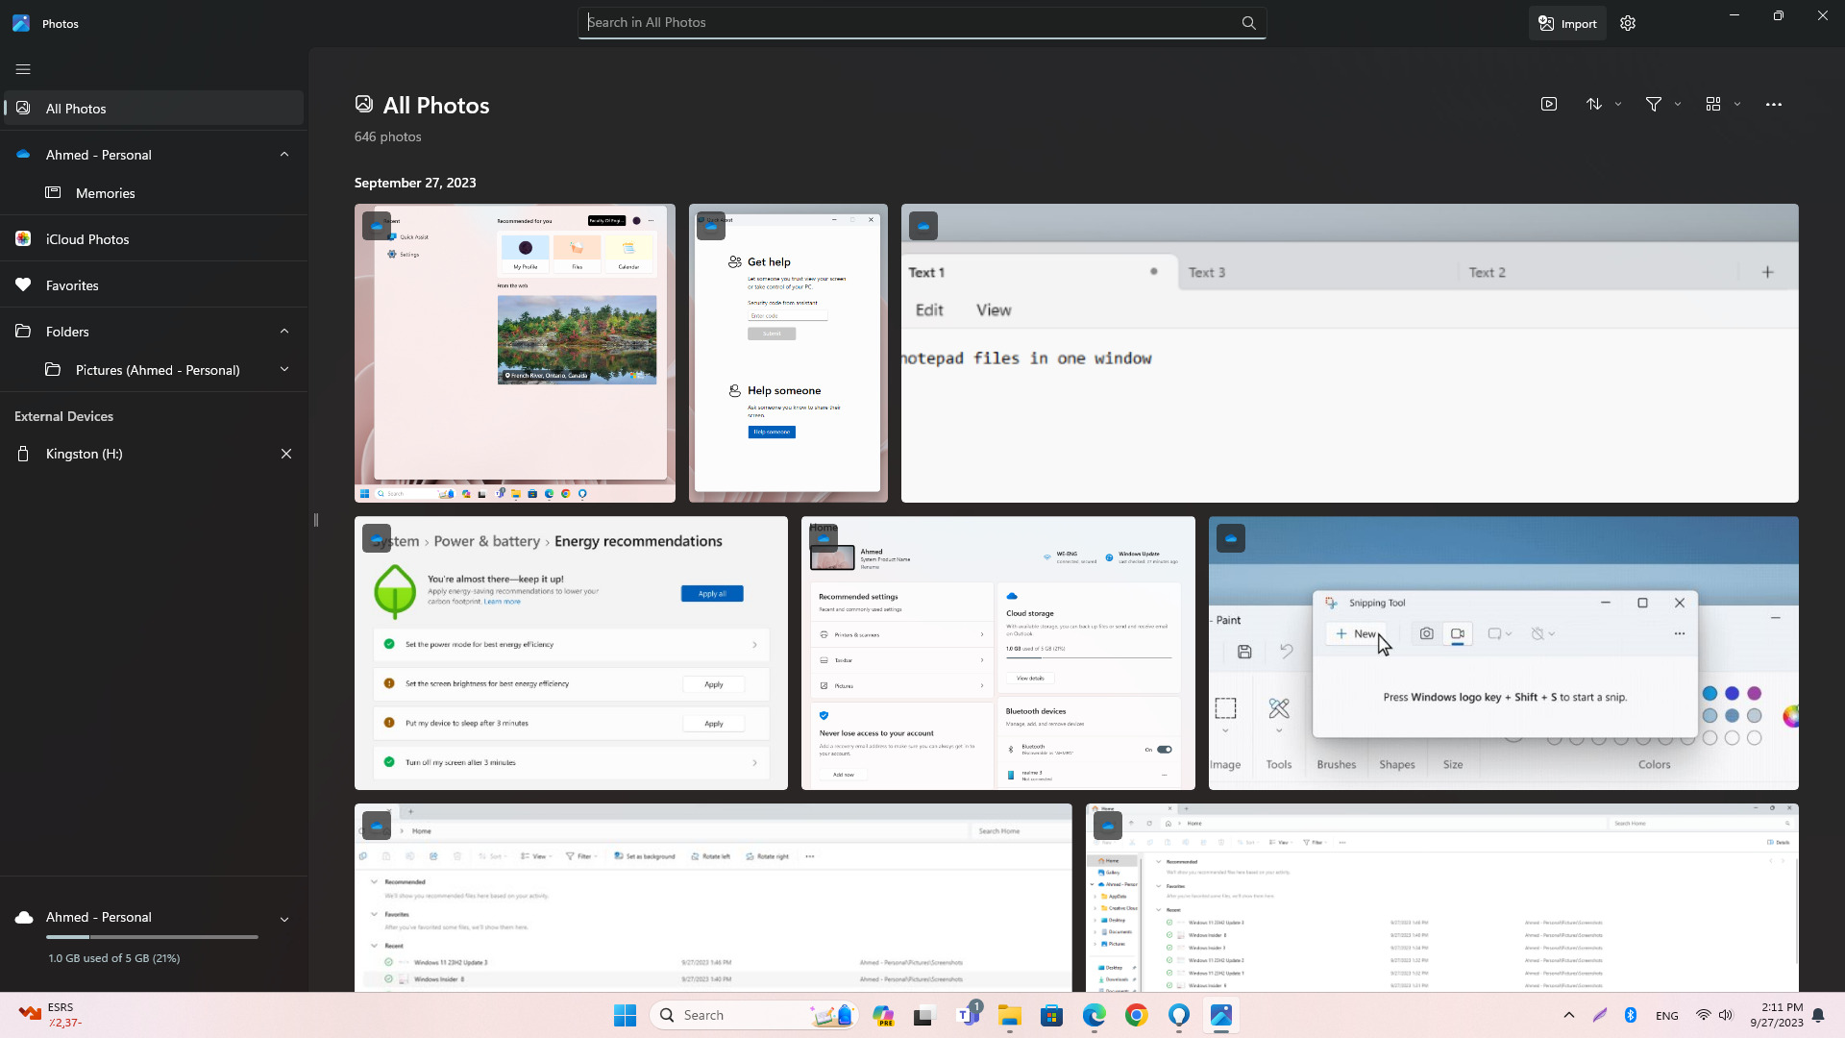This screenshot has height=1038, width=1845.
Task: Open the File Explorer Home thumbnail with toolbar
Action: [713, 898]
